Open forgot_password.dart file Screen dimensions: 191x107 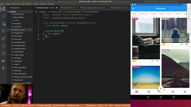point(23,77)
